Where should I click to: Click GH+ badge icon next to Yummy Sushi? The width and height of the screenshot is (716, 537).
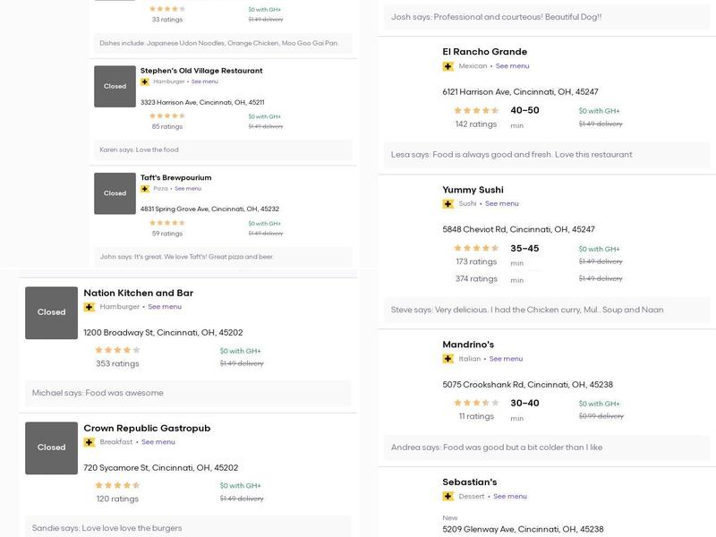[x=448, y=204]
